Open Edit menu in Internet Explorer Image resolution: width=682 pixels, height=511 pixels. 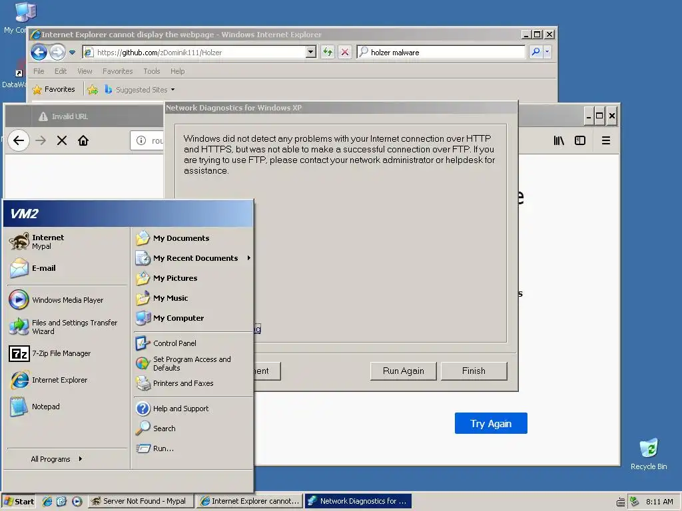point(61,71)
